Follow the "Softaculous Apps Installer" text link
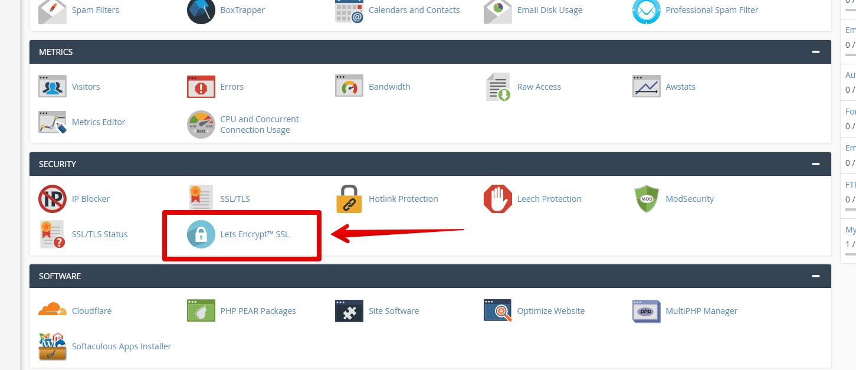Image resolution: width=856 pixels, height=370 pixels. click(x=122, y=346)
